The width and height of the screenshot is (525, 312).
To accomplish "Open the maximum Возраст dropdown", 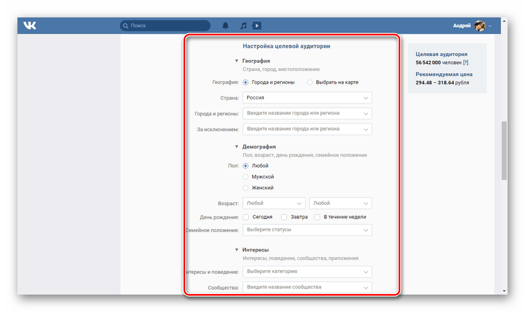I will pyautogui.click(x=340, y=203).
